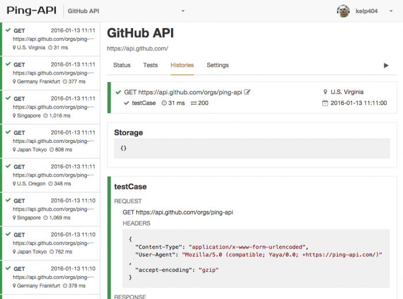Click the 200 status code in the summary

coord(203,103)
